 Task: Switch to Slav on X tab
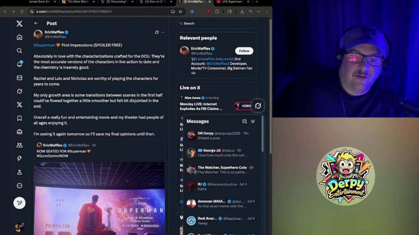click(155, 2)
